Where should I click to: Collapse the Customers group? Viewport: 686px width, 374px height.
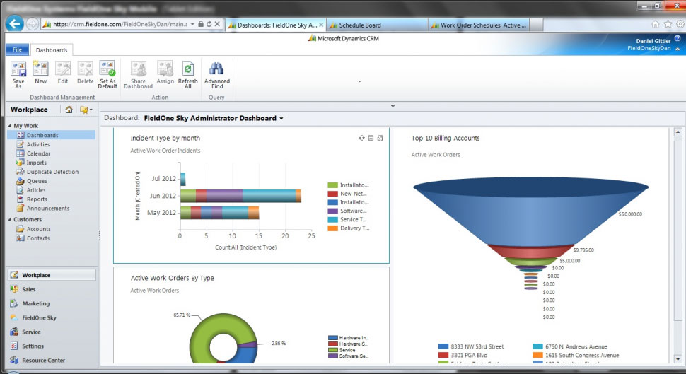click(x=10, y=219)
